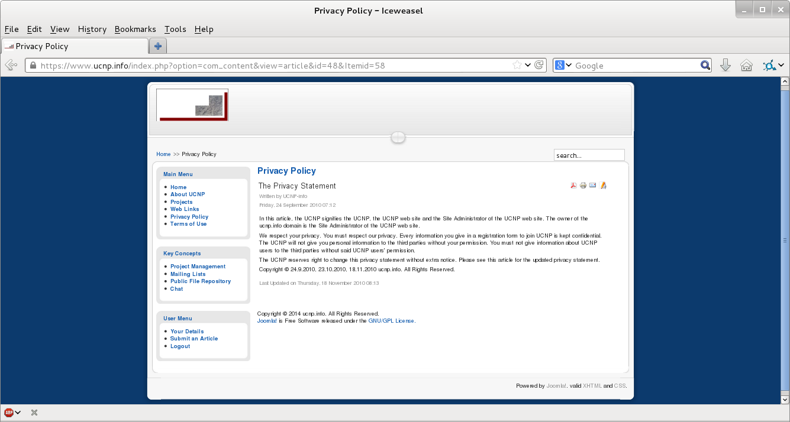Click the magnifier icon in the Google search box
This screenshot has height=422, width=790.
pyautogui.click(x=705, y=66)
